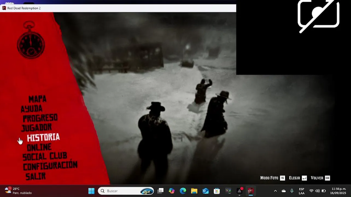Click the OneDrive cloud tray icon

tap(283, 191)
